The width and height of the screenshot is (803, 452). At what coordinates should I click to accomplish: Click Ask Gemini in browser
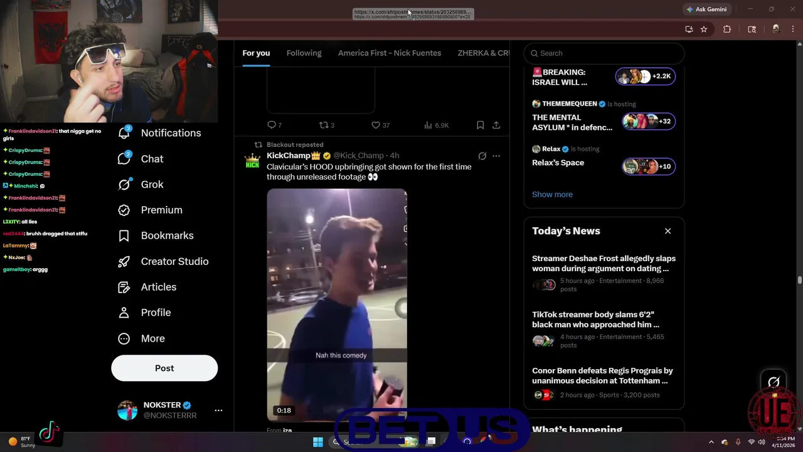point(706,9)
